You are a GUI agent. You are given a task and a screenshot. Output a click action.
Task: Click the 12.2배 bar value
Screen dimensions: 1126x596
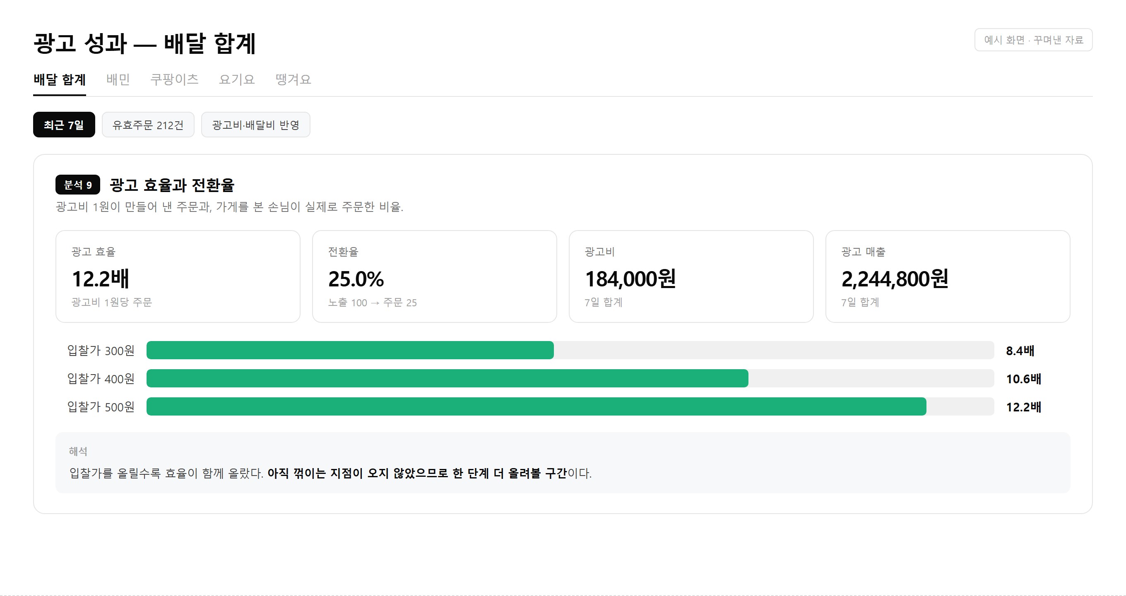point(1023,407)
